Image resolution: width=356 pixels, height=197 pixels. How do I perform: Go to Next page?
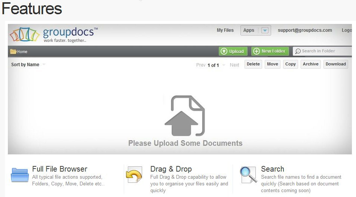coord(234,65)
